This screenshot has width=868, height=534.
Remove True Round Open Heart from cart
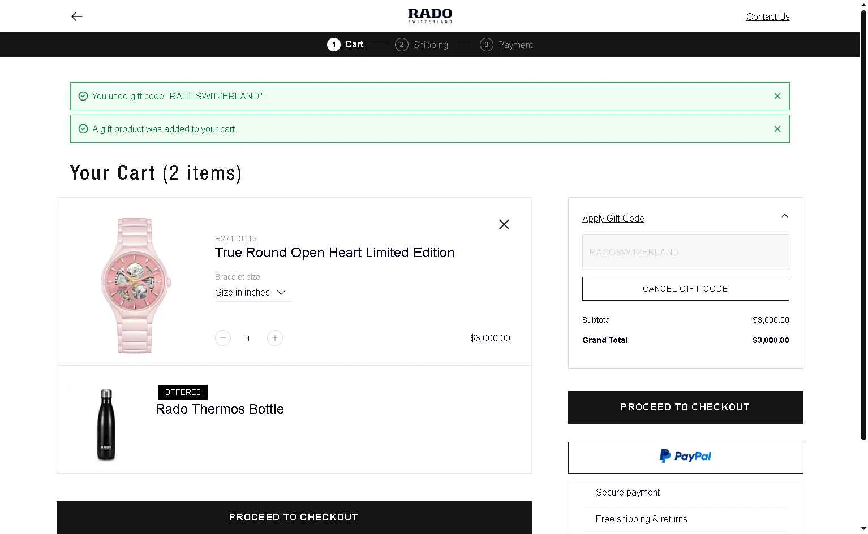click(504, 224)
